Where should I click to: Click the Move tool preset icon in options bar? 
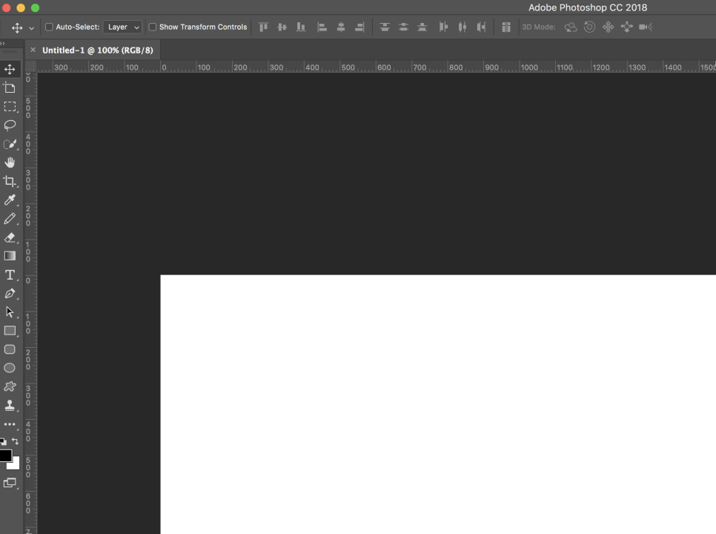tap(17, 27)
